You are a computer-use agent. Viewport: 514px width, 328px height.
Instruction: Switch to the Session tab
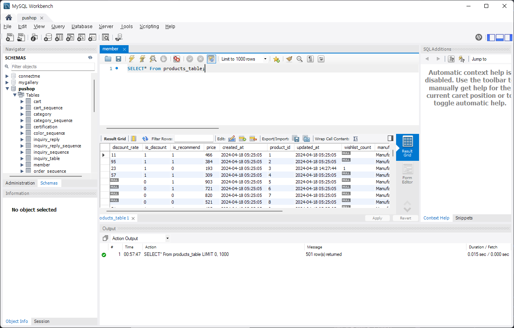[x=42, y=321]
